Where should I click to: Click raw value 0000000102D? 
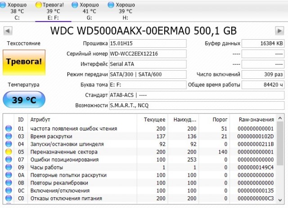point(256,136)
